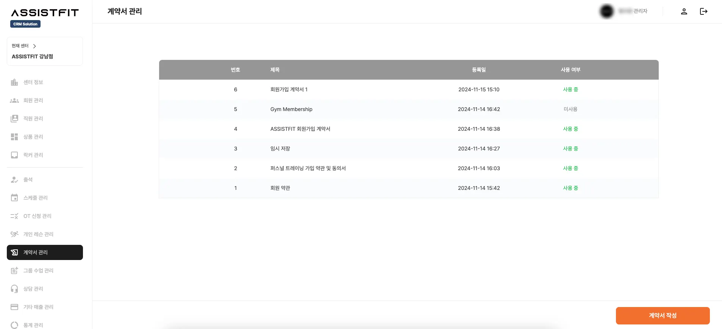Image resolution: width=722 pixels, height=329 pixels.
Task: Click 사용 중 status of 임시 저장 row
Action: (570, 149)
